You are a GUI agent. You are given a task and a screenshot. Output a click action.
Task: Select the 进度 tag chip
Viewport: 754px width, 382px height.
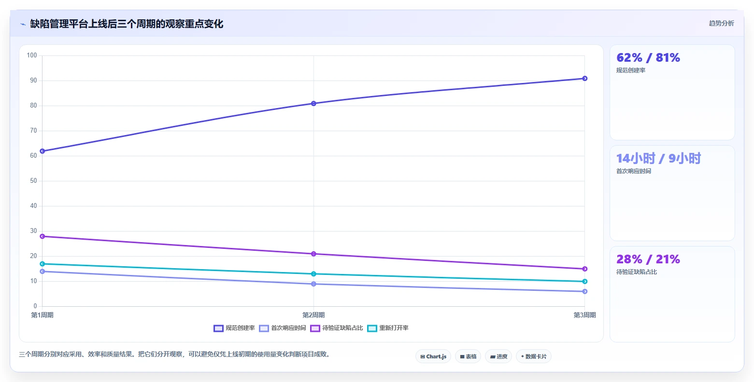pos(498,356)
